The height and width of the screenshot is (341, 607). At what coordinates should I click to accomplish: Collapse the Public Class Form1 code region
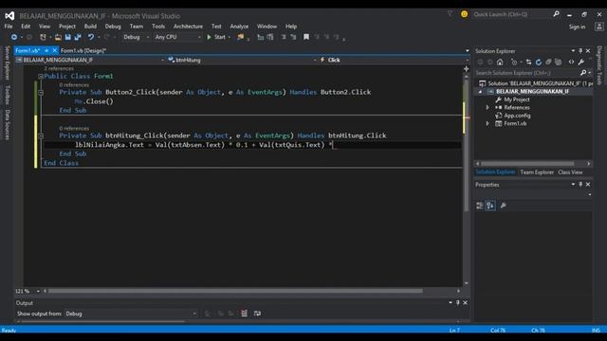pos(41,76)
